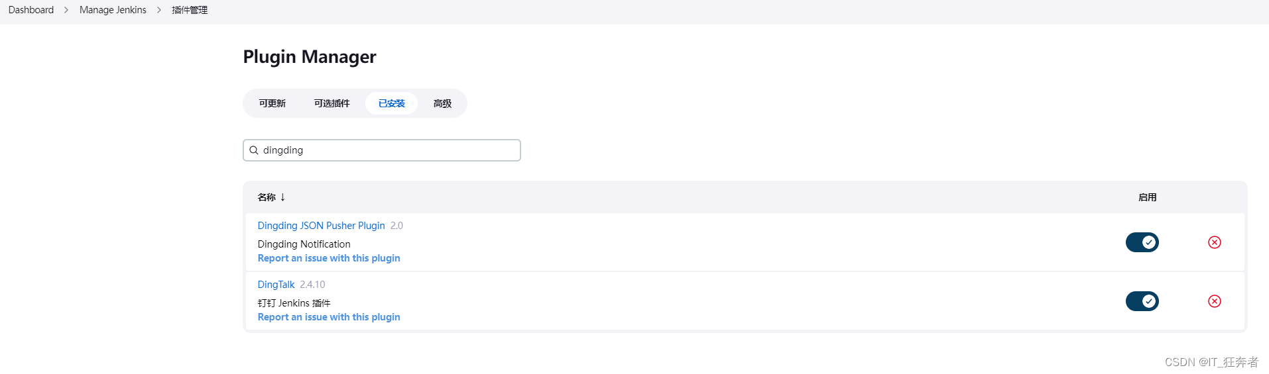Viewport: 1269px width, 374px height.
Task: Sort plugins by 名称 column header
Action: [267, 197]
